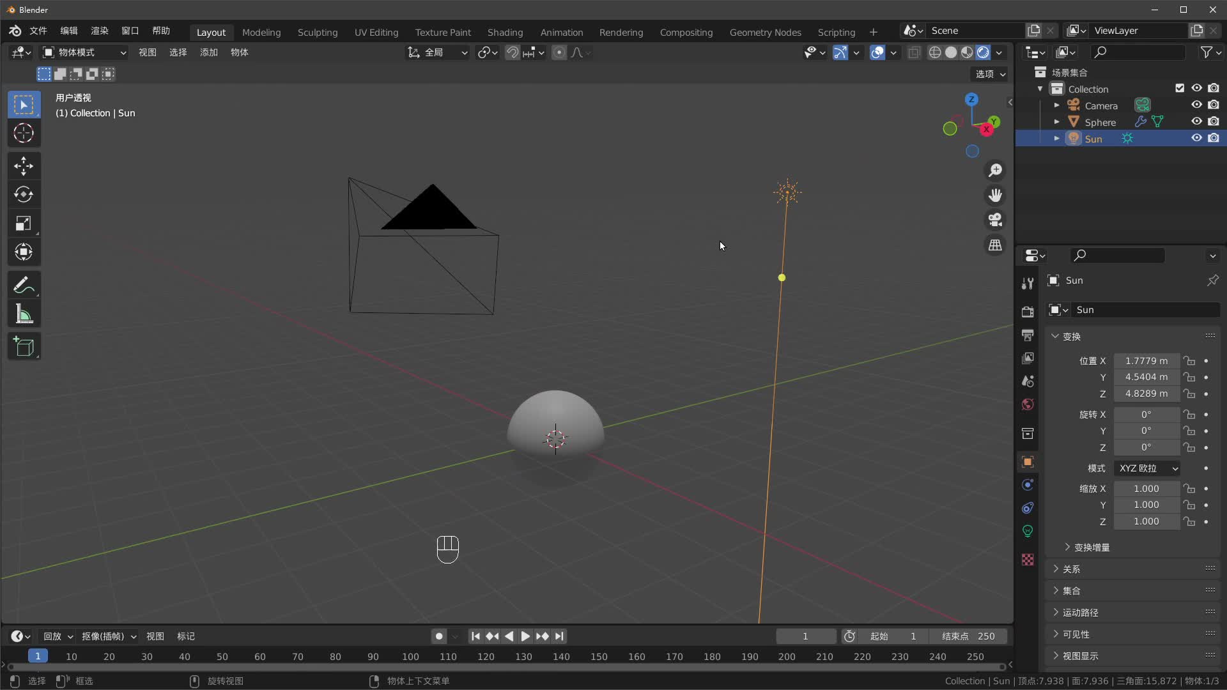Play the animation forward

(x=525, y=636)
